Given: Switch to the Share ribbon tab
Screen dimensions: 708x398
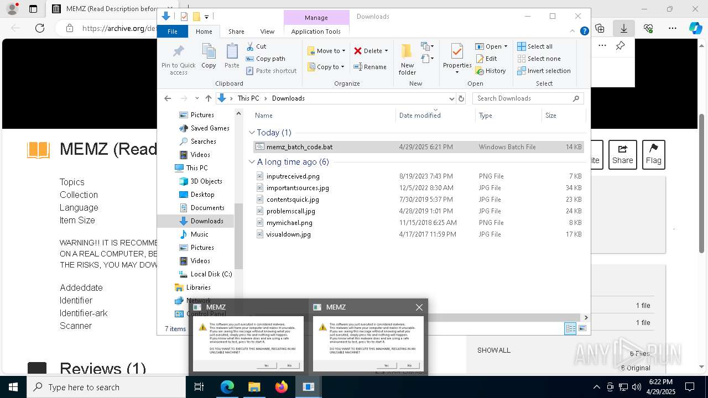Looking at the screenshot, I should click(x=236, y=32).
